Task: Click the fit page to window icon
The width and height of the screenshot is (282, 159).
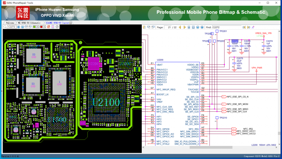Action: pyautogui.click(x=192, y=27)
